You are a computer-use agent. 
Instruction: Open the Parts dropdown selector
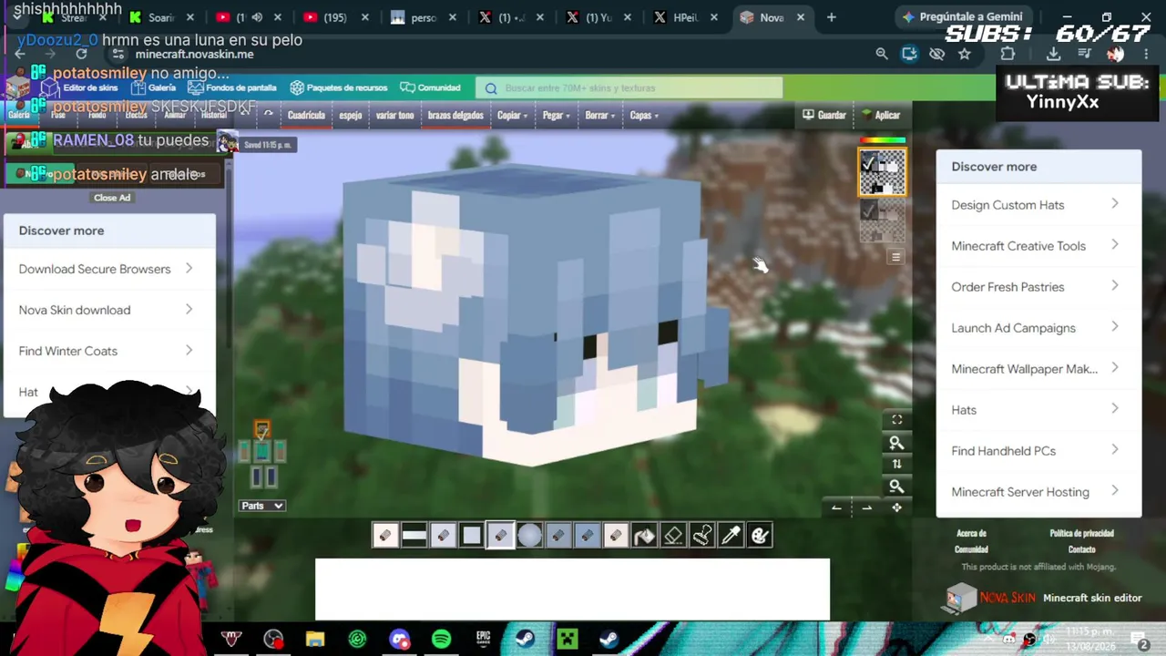(x=262, y=506)
